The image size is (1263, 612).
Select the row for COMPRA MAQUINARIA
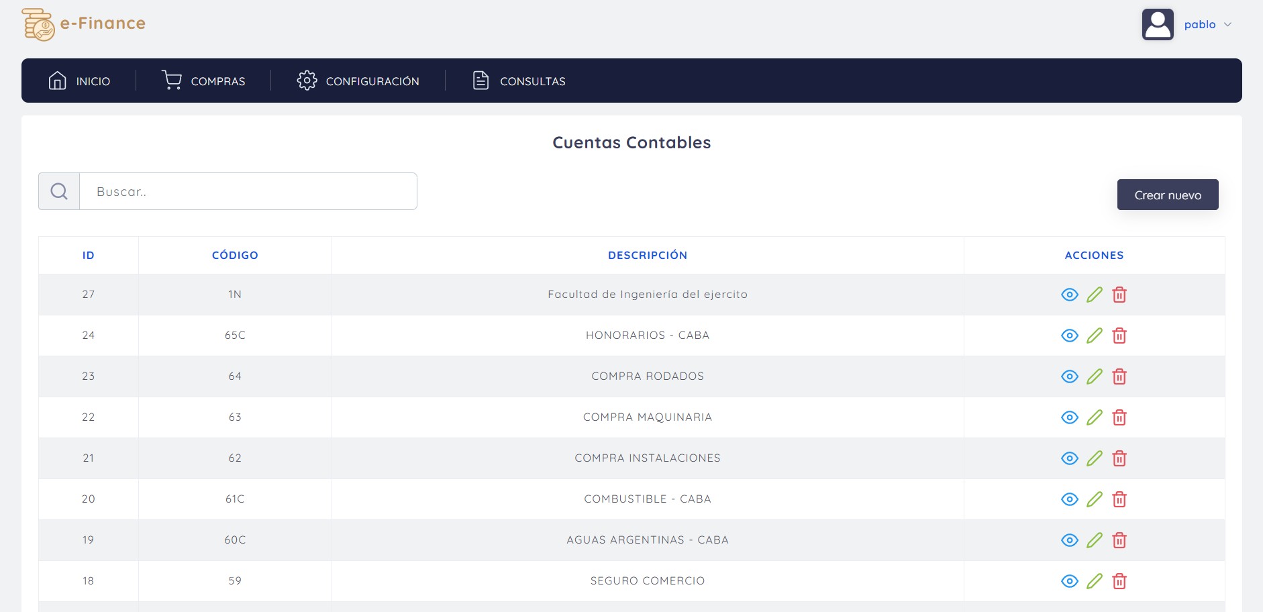[x=647, y=417]
